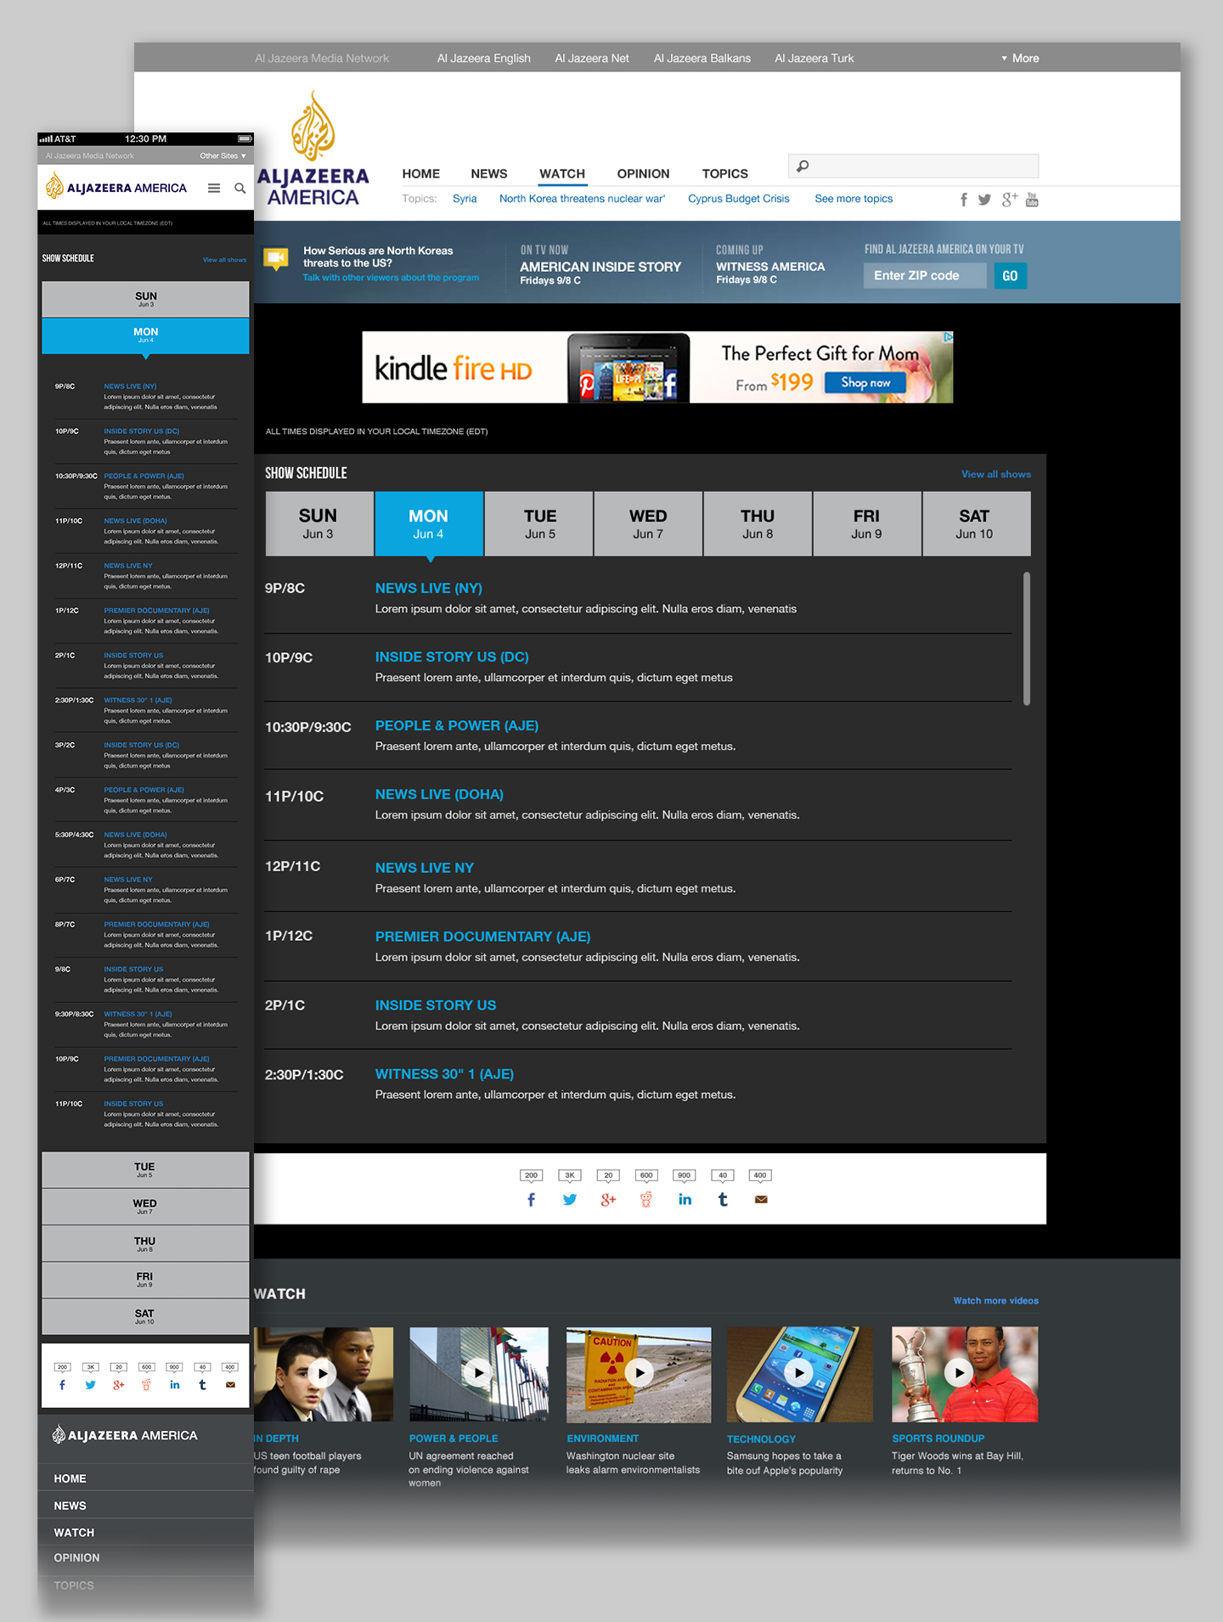The image size is (1223, 1622).
Task: Expand TUE Jun 5 in mobile schedule
Action: pyautogui.click(x=145, y=1170)
